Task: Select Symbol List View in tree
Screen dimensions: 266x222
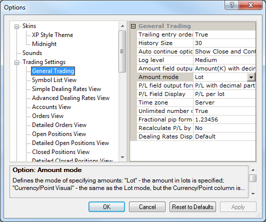Action: [x=54, y=80]
